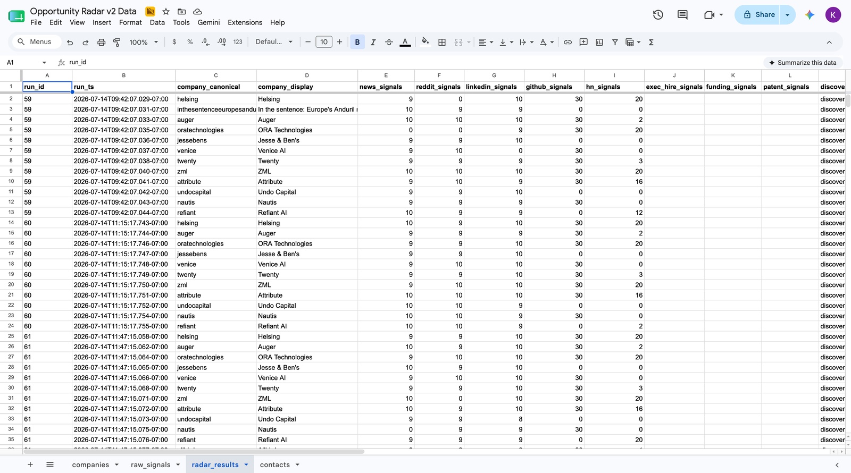Click the formula bar showing run_id

pos(415,63)
